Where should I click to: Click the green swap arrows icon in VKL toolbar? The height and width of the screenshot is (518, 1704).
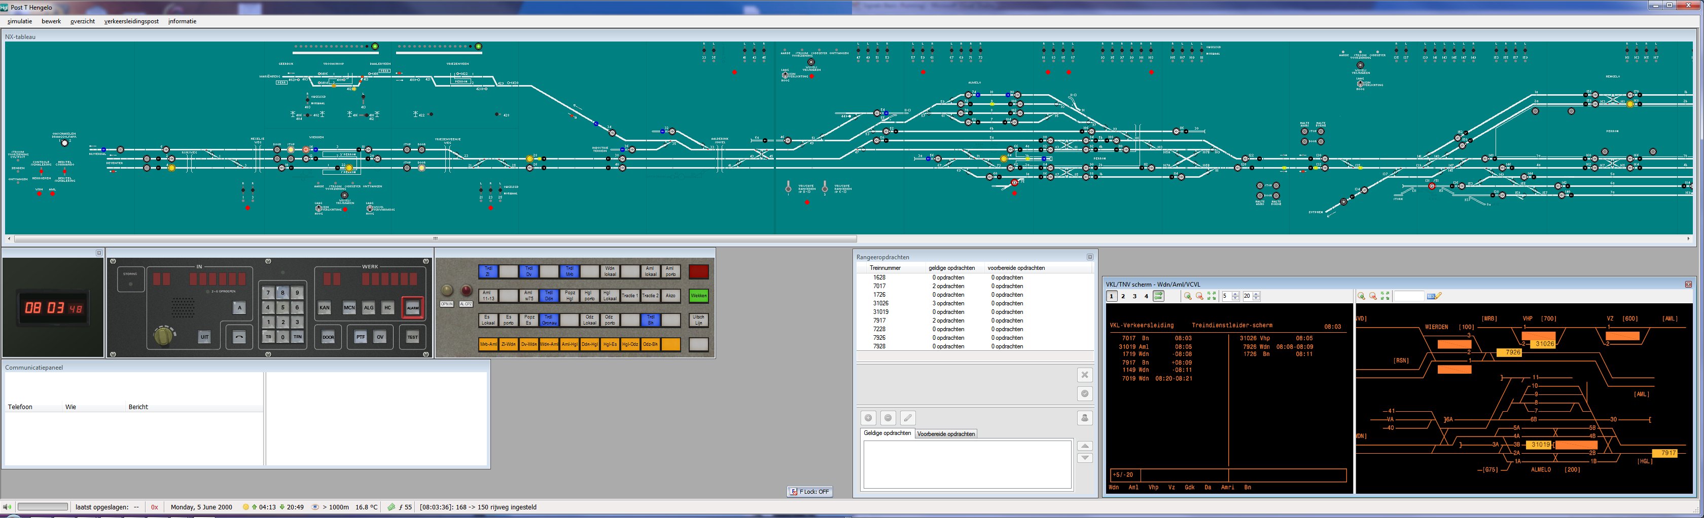(x=1158, y=296)
